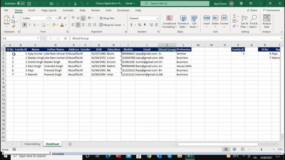Image resolution: width=285 pixels, height=160 pixels.
Task: Select bottom vertical align
Action: pyautogui.click(x=83, y=18)
